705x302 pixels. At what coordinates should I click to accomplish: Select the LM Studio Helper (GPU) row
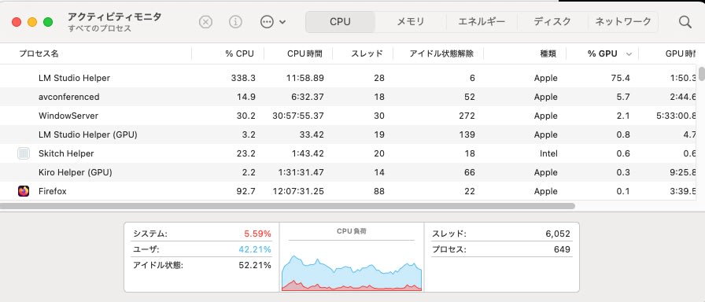349,134
